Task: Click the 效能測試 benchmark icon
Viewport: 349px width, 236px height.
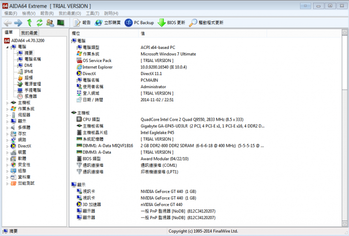Action: tap(14, 183)
